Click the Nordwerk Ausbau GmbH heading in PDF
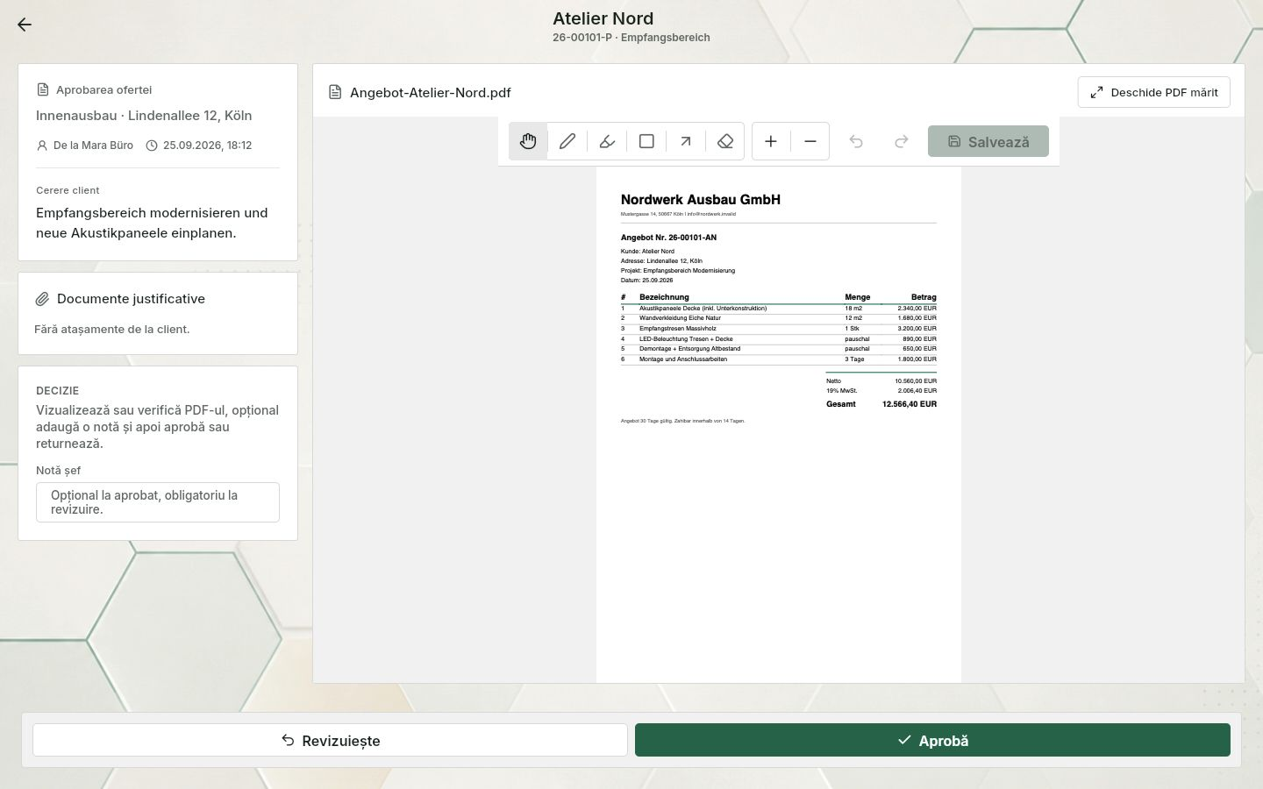The height and width of the screenshot is (789, 1263). pos(701,200)
